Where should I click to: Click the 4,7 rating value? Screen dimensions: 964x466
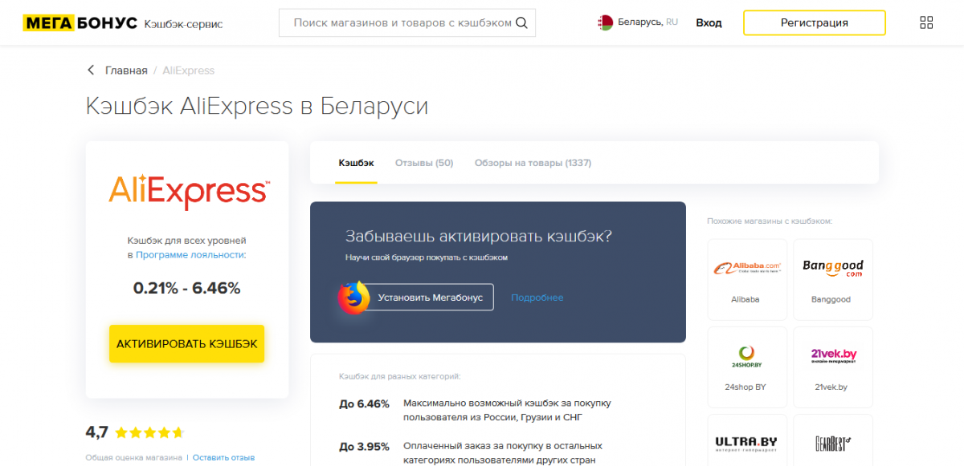pos(96,432)
